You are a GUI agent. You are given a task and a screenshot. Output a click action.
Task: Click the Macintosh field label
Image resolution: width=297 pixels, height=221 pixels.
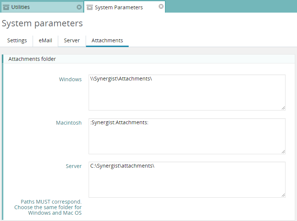69,123
